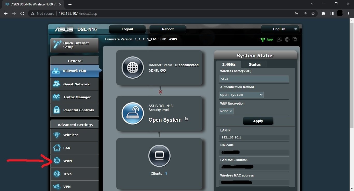This screenshot has height=191, width=354.
Task: Click the Wireless name SSID input field
Action: pyautogui.click(x=254, y=79)
